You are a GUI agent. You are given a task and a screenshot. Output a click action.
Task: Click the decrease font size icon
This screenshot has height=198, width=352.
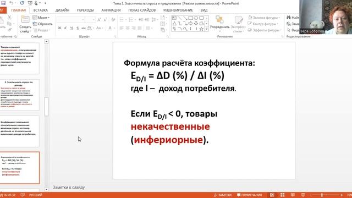point(105,20)
